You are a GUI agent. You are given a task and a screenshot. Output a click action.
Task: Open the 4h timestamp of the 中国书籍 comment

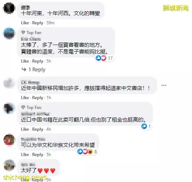click(x=49, y=129)
